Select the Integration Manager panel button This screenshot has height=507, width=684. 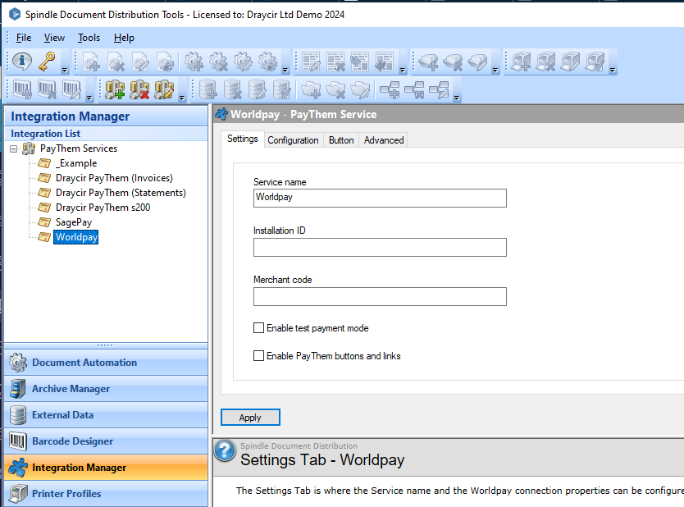(x=106, y=468)
